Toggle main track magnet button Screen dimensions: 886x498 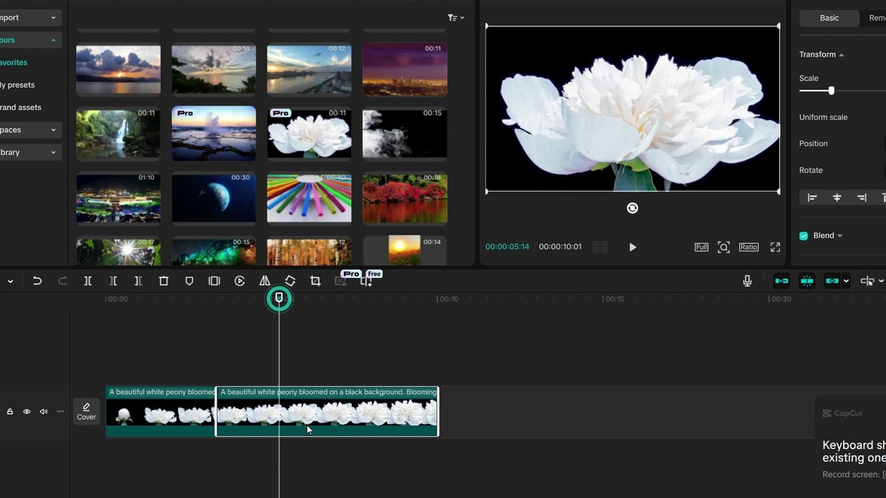pos(781,281)
